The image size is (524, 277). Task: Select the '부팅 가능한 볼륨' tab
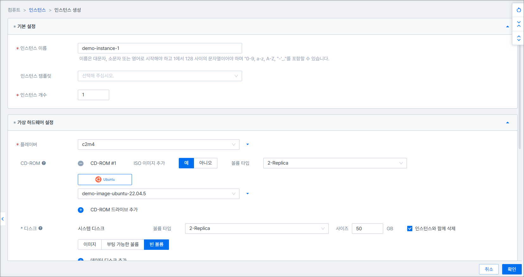[x=123, y=244]
